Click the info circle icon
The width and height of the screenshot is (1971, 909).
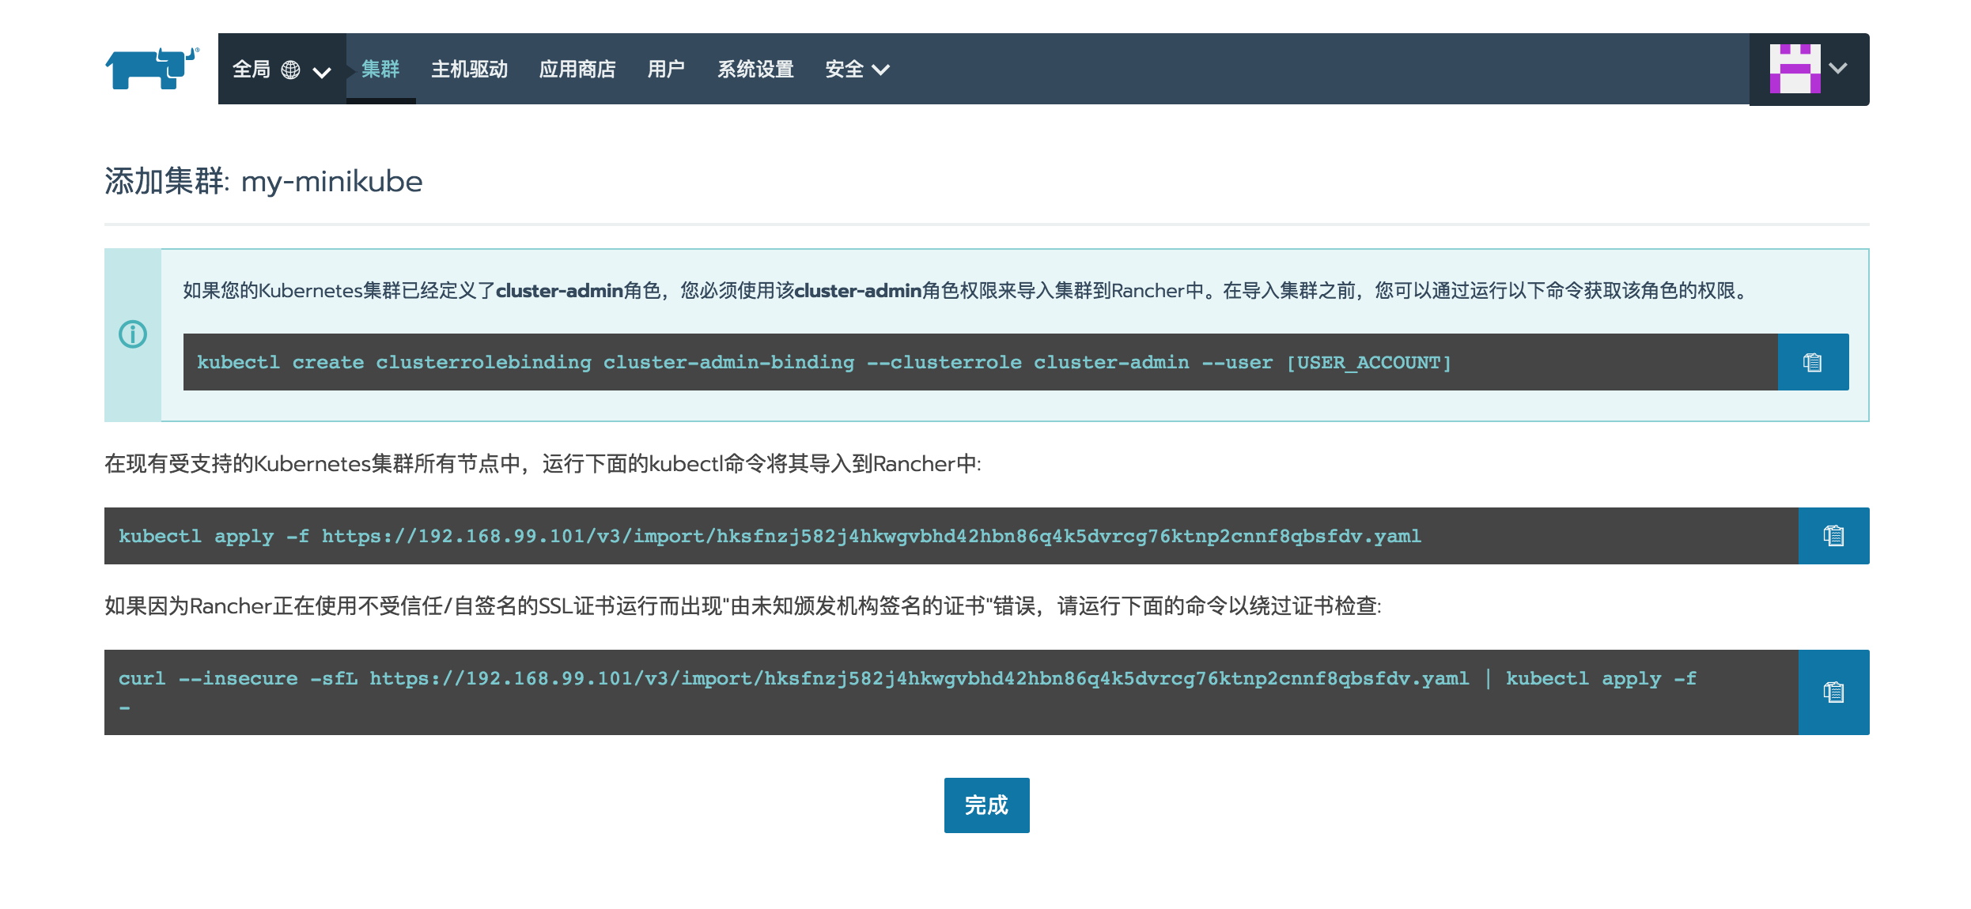[x=133, y=334]
